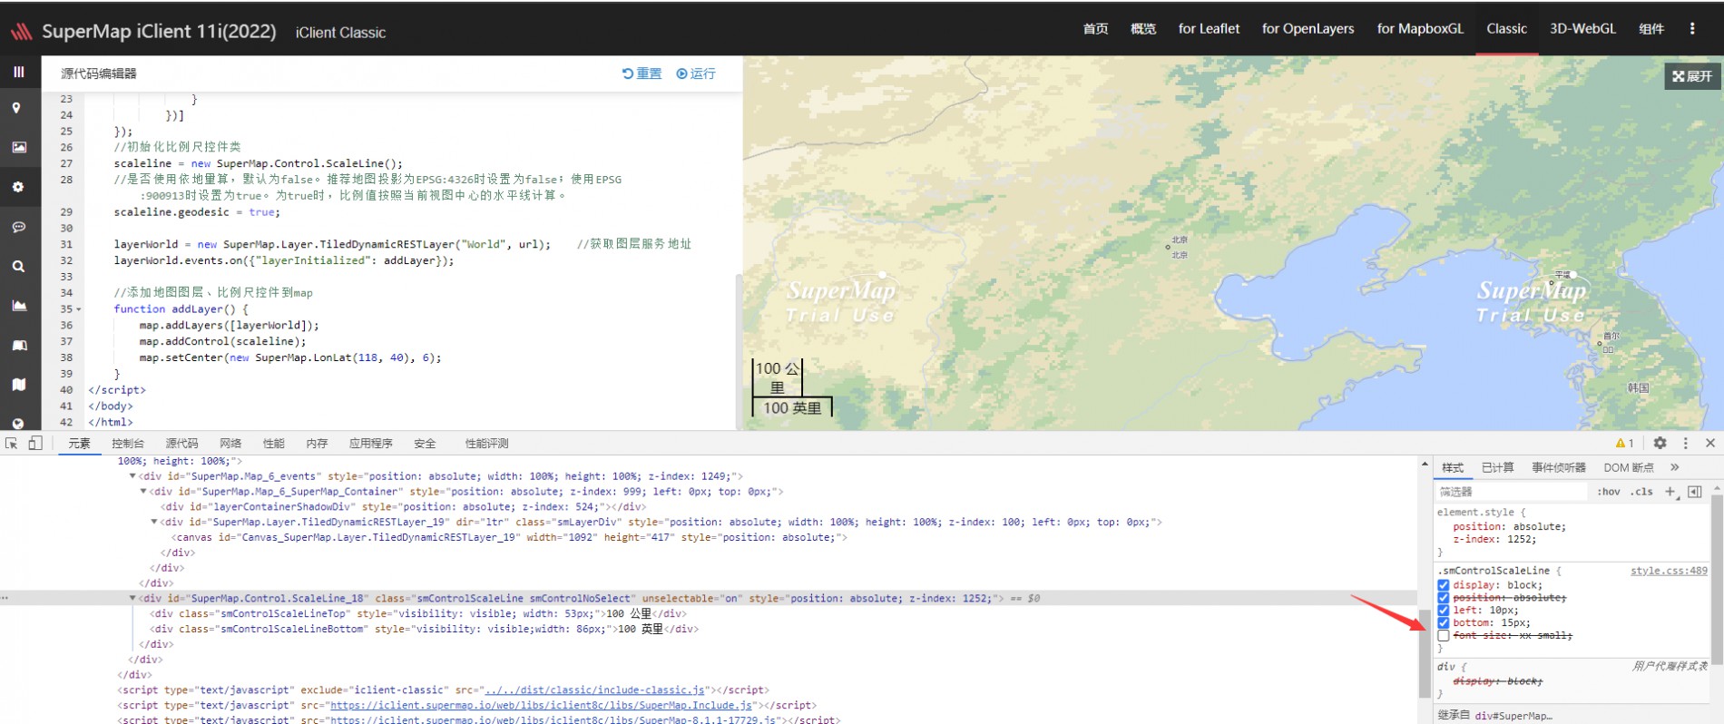Screen dimensions: 1724x724
Task: Activate the DevTools element inspector picker
Action: tap(12, 444)
